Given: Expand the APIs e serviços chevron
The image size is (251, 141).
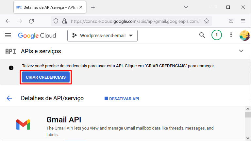Looking at the screenshot, I should (x=241, y=51).
